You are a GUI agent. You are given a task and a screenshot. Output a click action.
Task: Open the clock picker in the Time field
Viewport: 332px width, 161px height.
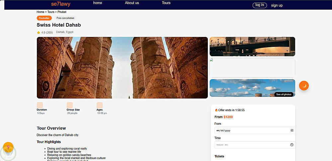(292, 145)
